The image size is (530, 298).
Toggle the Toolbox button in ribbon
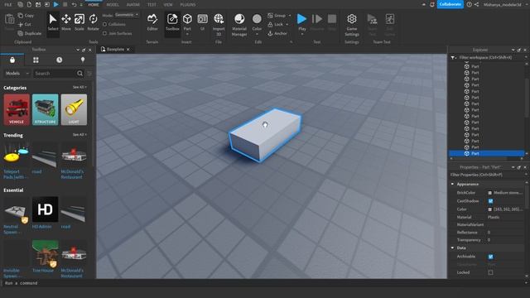coord(172,22)
